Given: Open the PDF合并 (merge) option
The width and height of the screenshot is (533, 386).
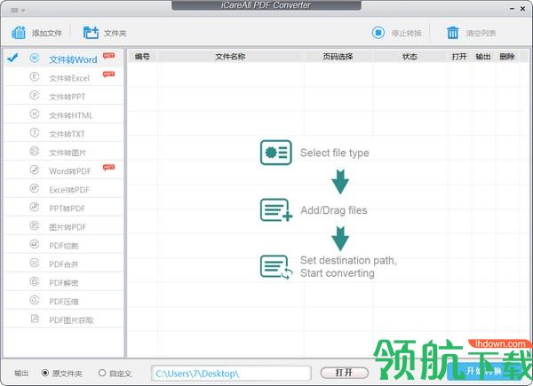Looking at the screenshot, I should tap(64, 264).
